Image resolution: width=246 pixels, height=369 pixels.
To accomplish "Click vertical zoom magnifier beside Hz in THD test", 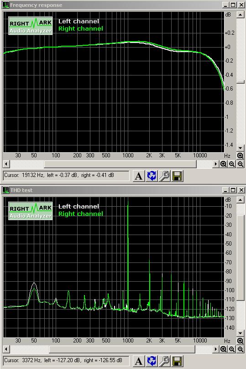I will pyautogui.click(x=240, y=341).
